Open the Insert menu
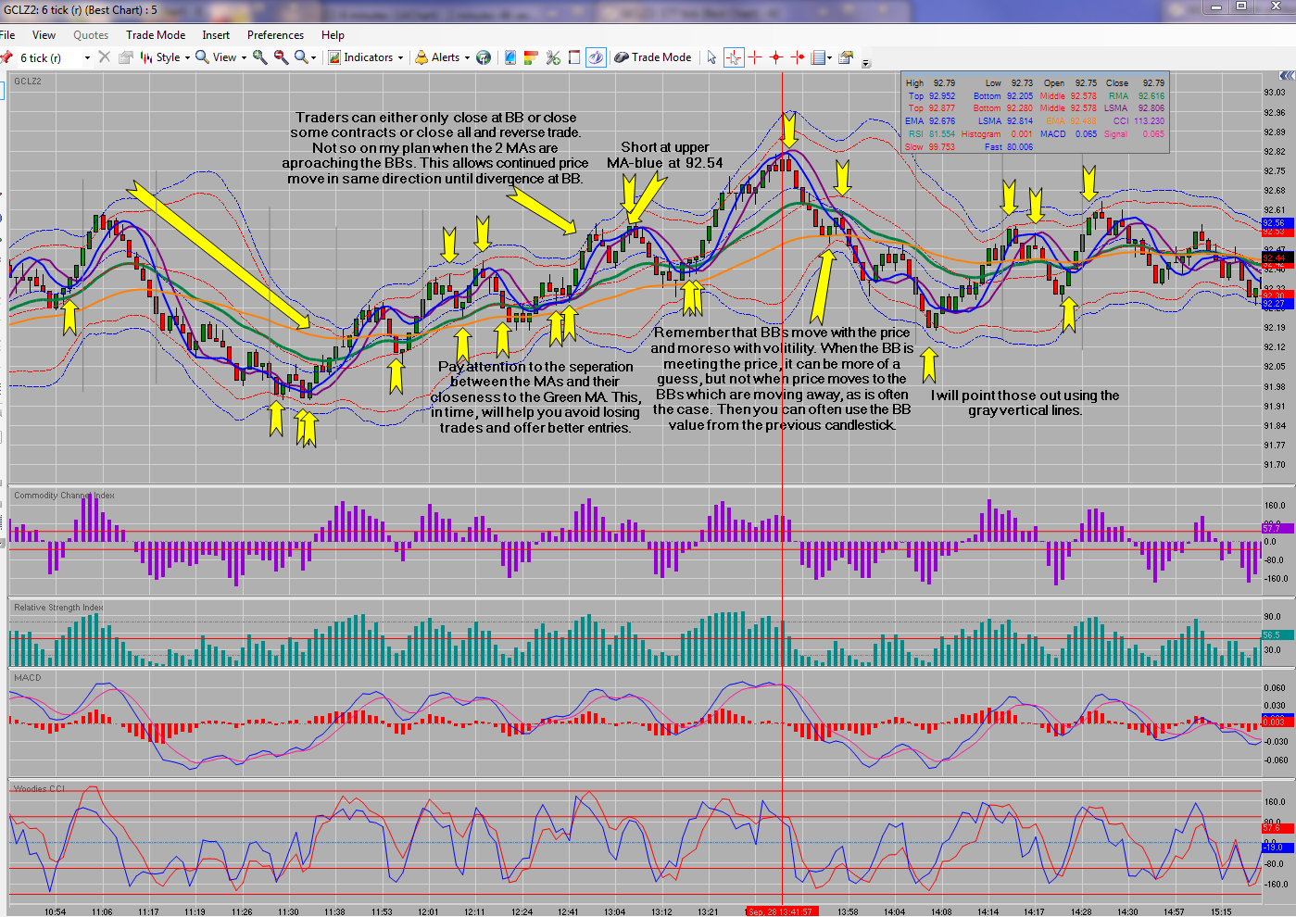Image resolution: width=1296 pixels, height=917 pixels. click(216, 35)
